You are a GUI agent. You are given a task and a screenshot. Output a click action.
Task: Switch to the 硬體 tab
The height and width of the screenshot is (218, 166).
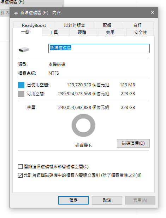82,33
